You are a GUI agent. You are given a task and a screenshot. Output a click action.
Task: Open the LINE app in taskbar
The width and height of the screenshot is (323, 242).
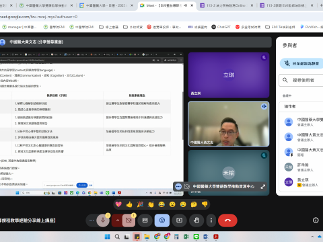click(x=196, y=237)
